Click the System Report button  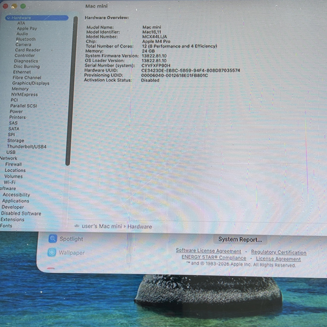point(240,240)
